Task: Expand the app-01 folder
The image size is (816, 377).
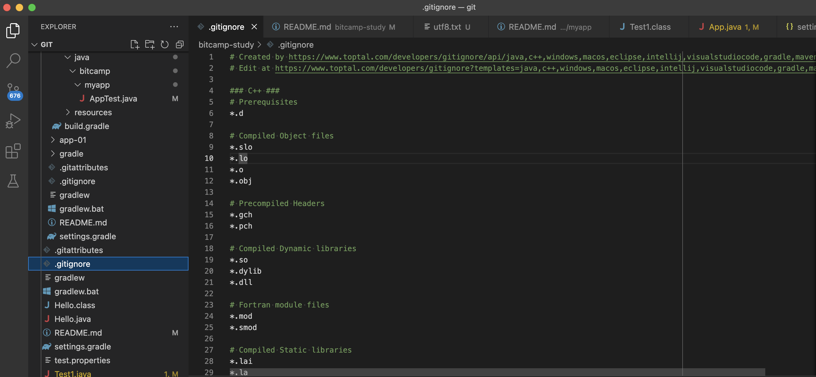Action: click(x=53, y=140)
